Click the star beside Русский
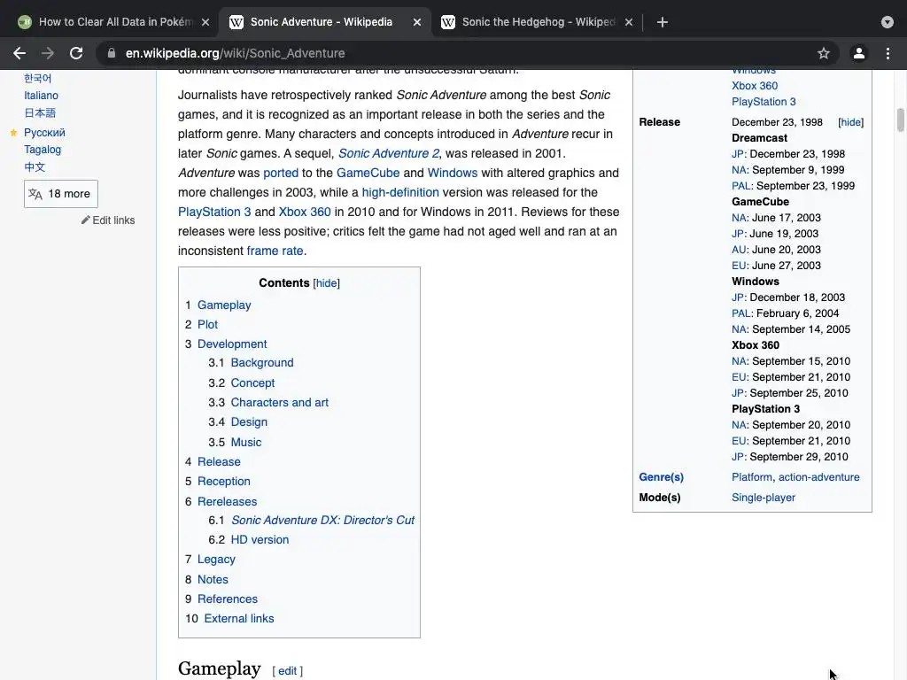The width and height of the screenshot is (907, 680). point(14,133)
